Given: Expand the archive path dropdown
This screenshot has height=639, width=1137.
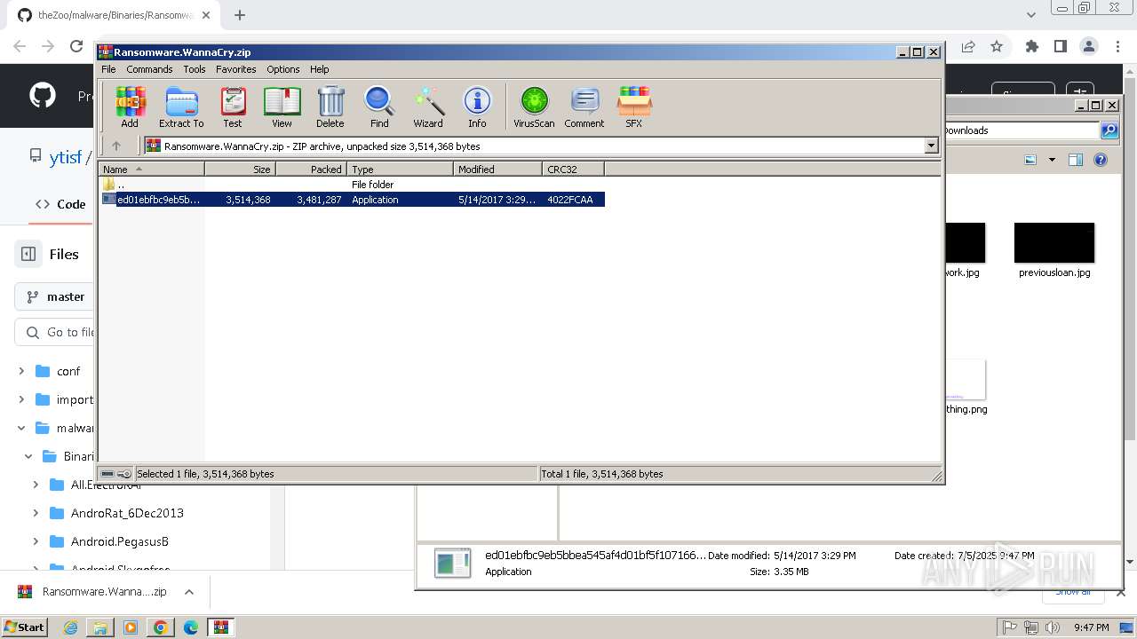Looking at the screenshot, I should pos(931,146).
